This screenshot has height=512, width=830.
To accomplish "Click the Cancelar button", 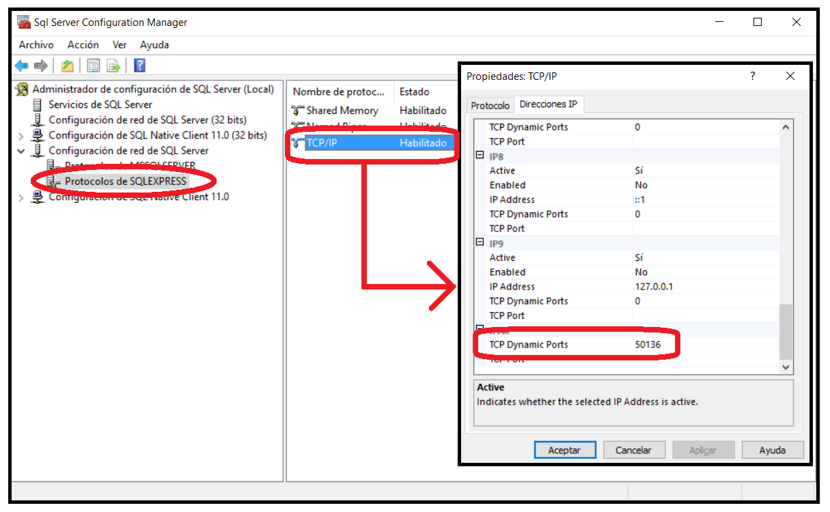I will [x=634, y=449].
